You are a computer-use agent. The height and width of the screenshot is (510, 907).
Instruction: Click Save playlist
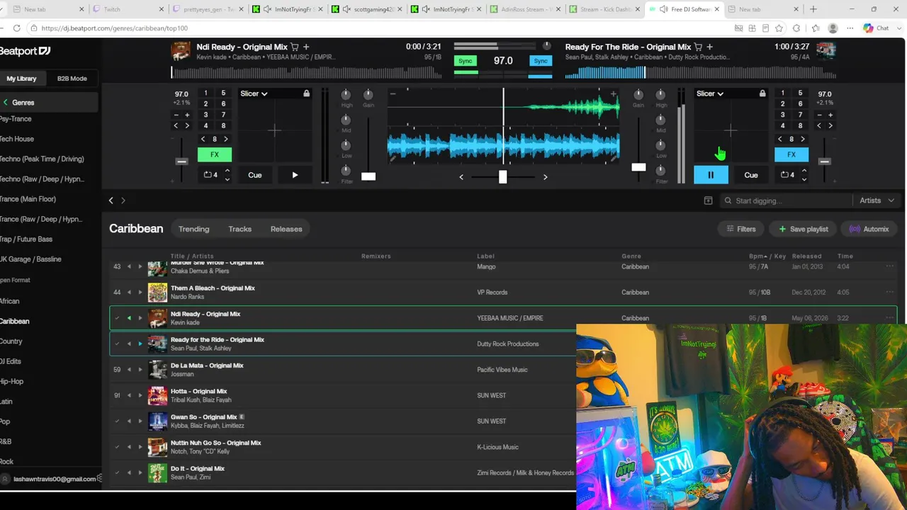[x=803, y=229]
